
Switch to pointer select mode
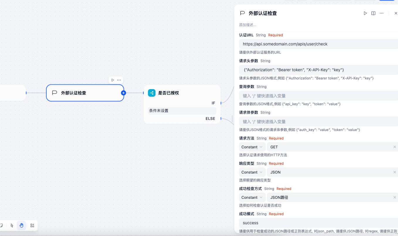pos(12,225)
